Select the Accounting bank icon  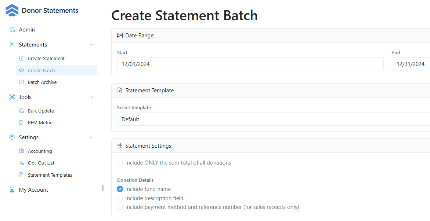[x=22, y=151]
